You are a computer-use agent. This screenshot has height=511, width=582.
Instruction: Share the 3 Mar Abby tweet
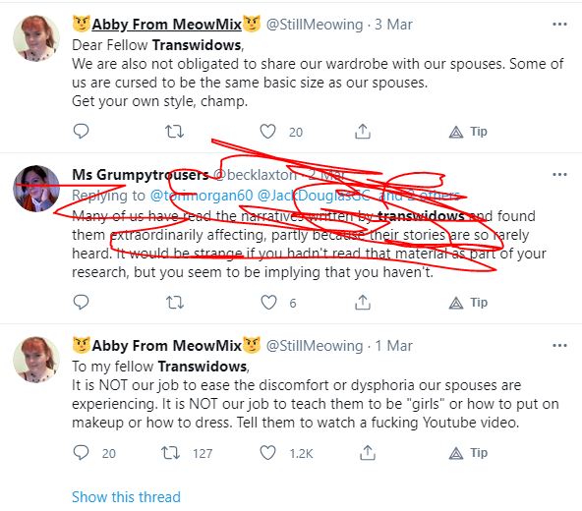tap(363, 132)
